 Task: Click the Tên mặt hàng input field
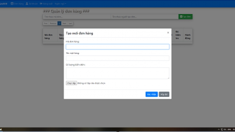point(117,58)
